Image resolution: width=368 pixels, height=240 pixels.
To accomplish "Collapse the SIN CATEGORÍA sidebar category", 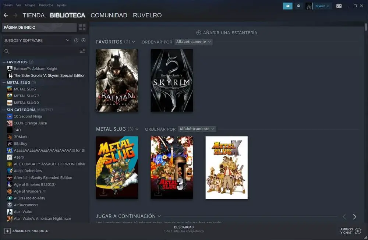I will point(4,110).
